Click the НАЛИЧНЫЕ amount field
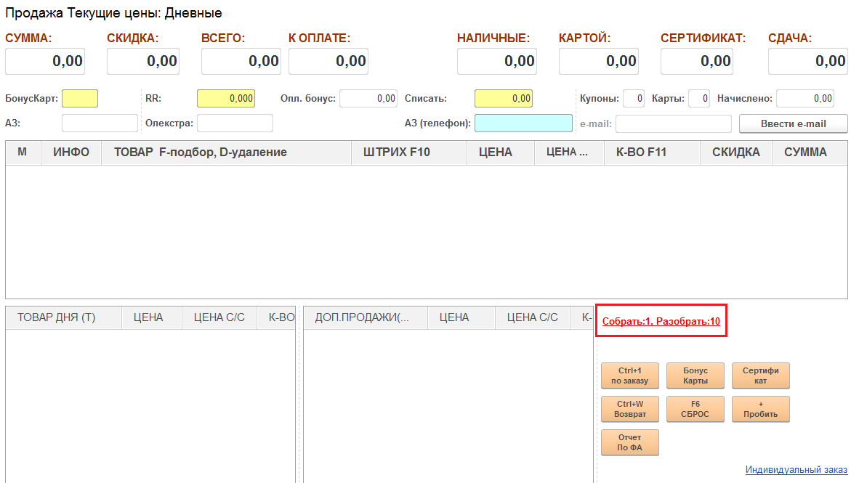The height and width of the screenshot is (483, 859). 497,61
